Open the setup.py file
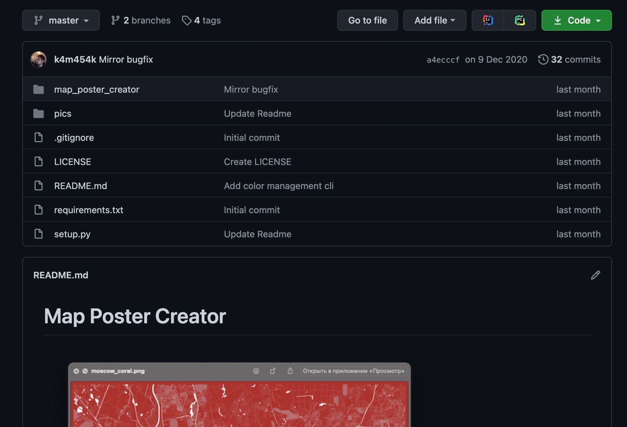This screenshot has height=427, width=627. pos(72,234)
